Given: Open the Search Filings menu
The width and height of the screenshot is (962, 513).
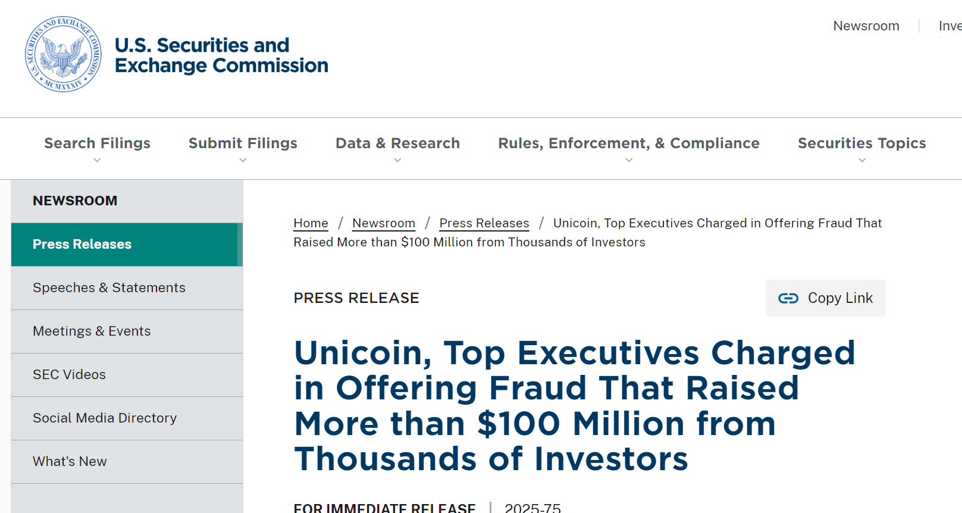Looking at the screenshot, I should click(x=97, y=143).
